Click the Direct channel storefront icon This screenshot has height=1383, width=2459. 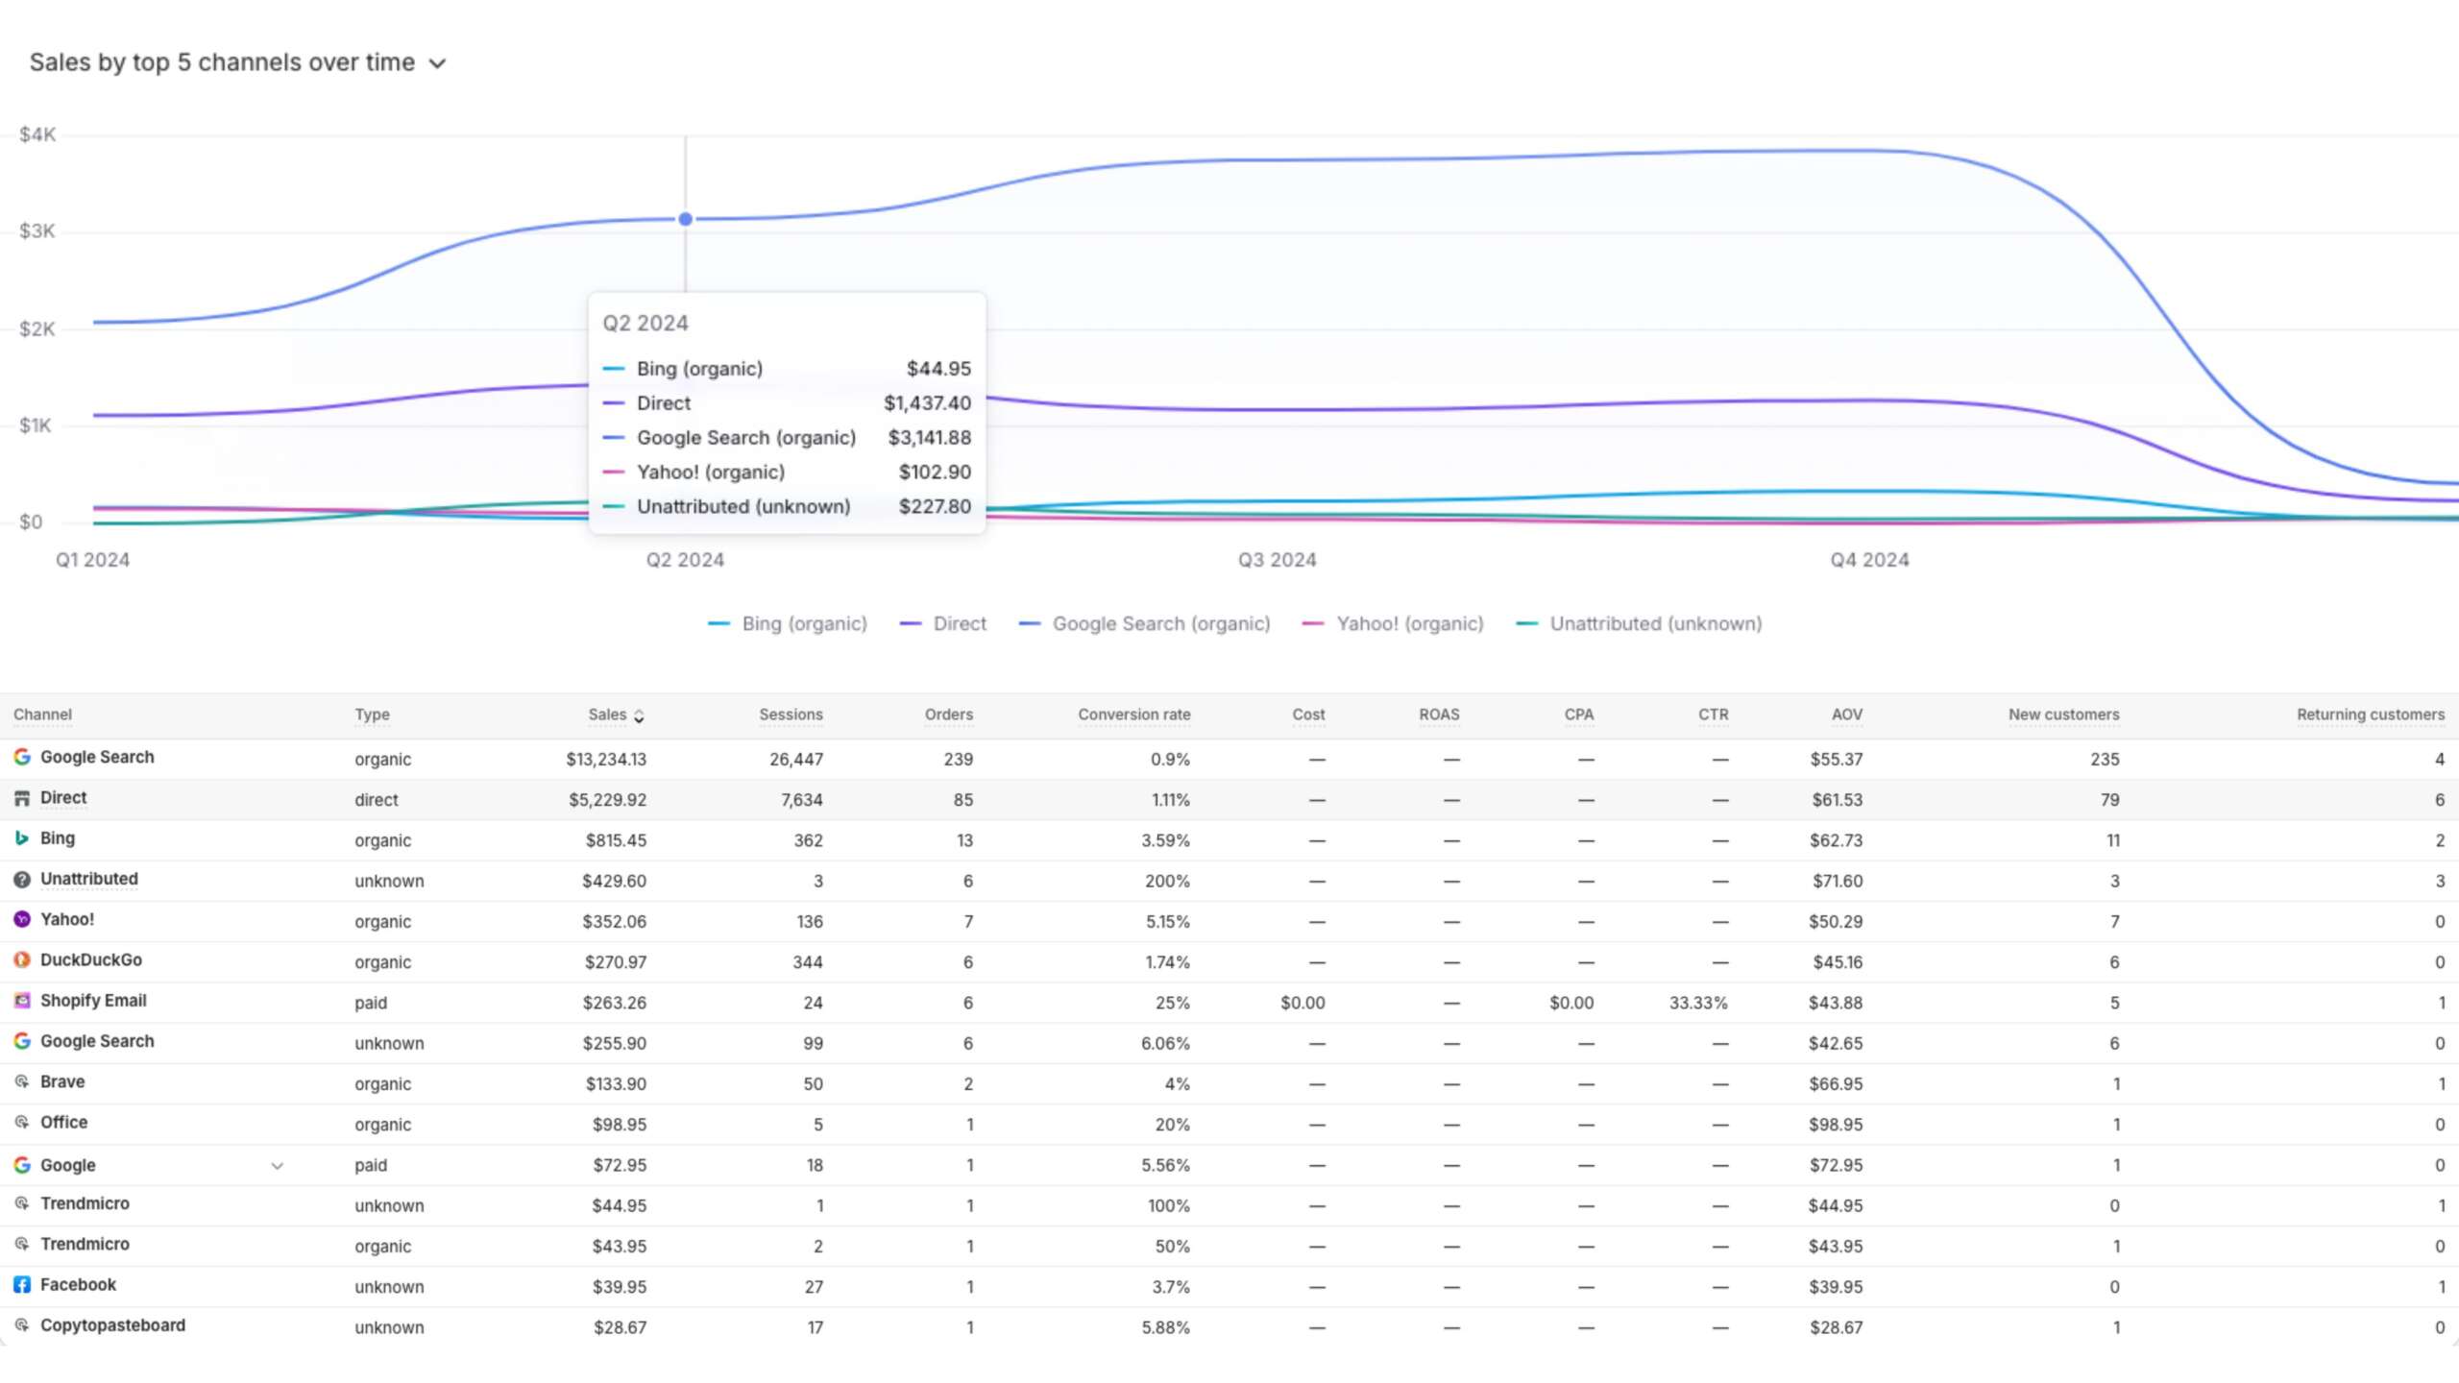22,798
